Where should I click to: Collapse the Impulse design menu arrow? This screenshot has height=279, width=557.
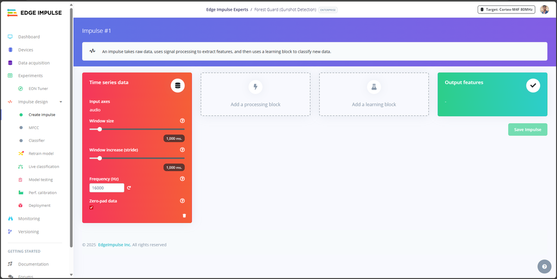(60, 102)
